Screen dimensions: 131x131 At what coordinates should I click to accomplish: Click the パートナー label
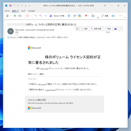point(32,79)
